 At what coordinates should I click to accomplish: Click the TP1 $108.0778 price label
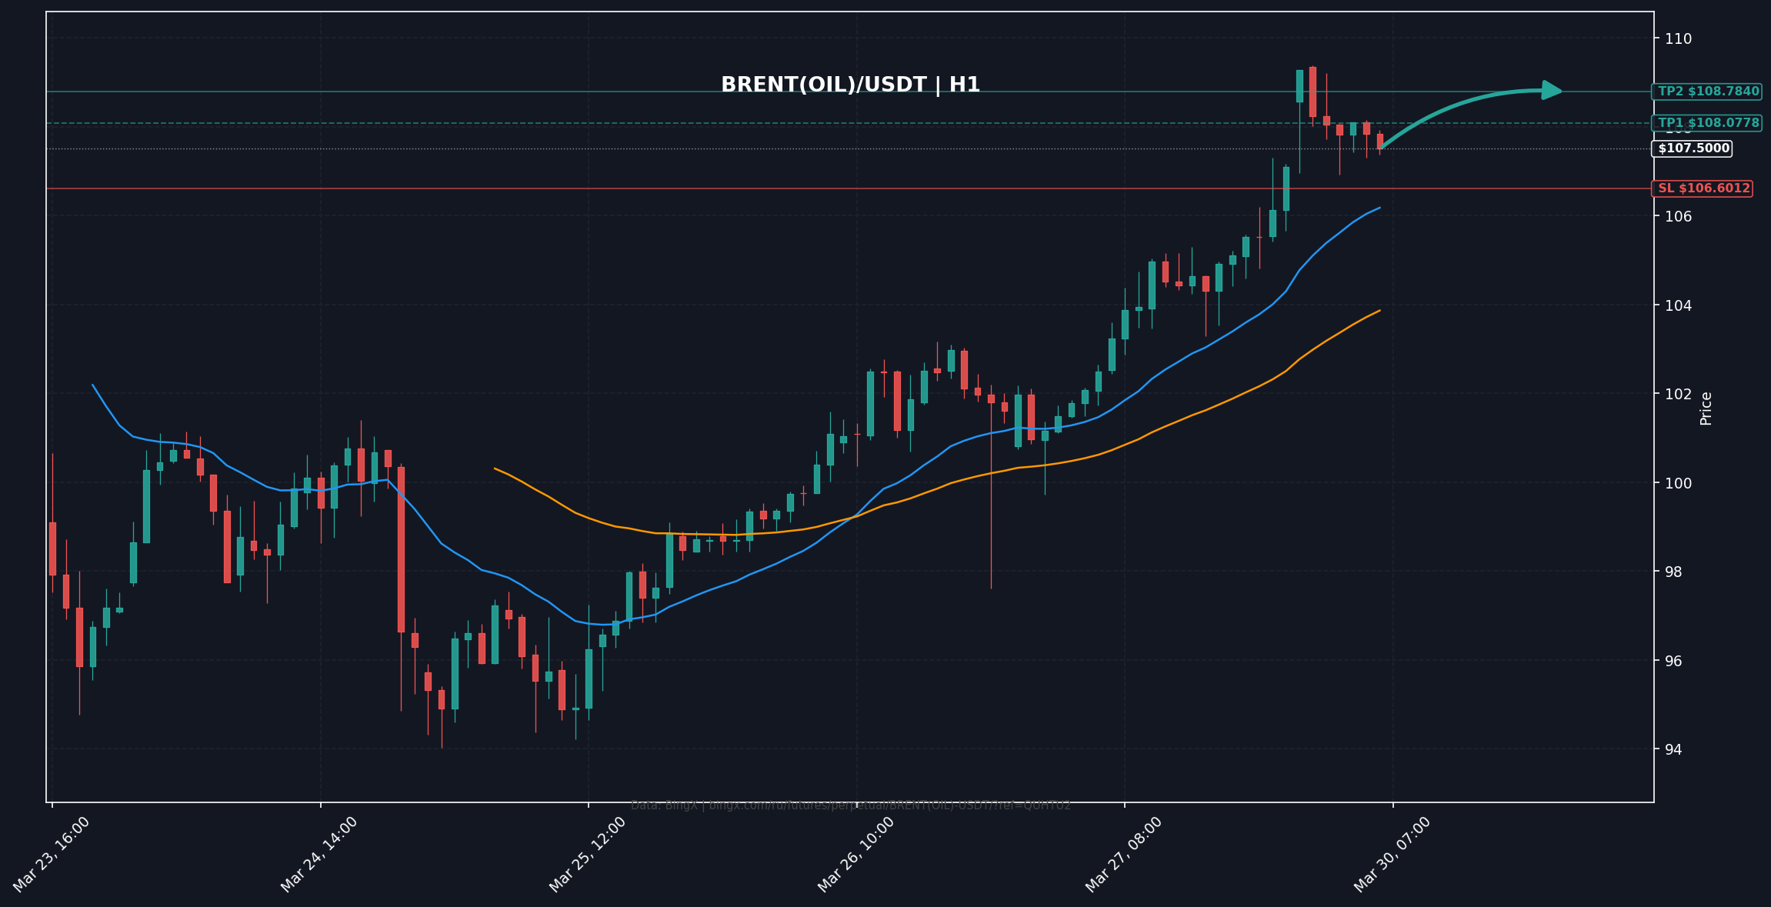(x=1708, y=123)
